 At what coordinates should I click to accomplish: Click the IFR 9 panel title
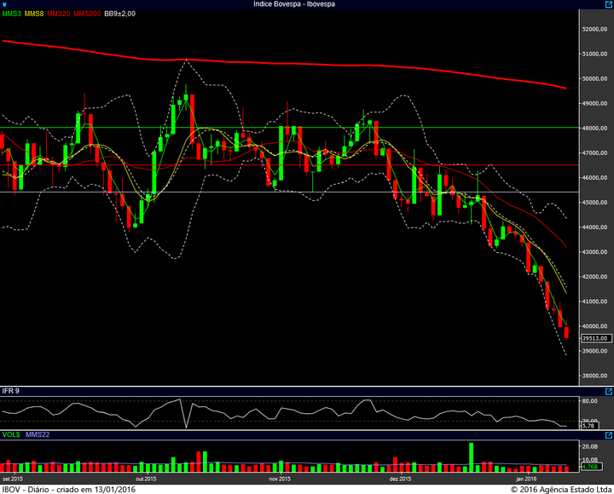(10, 391)
